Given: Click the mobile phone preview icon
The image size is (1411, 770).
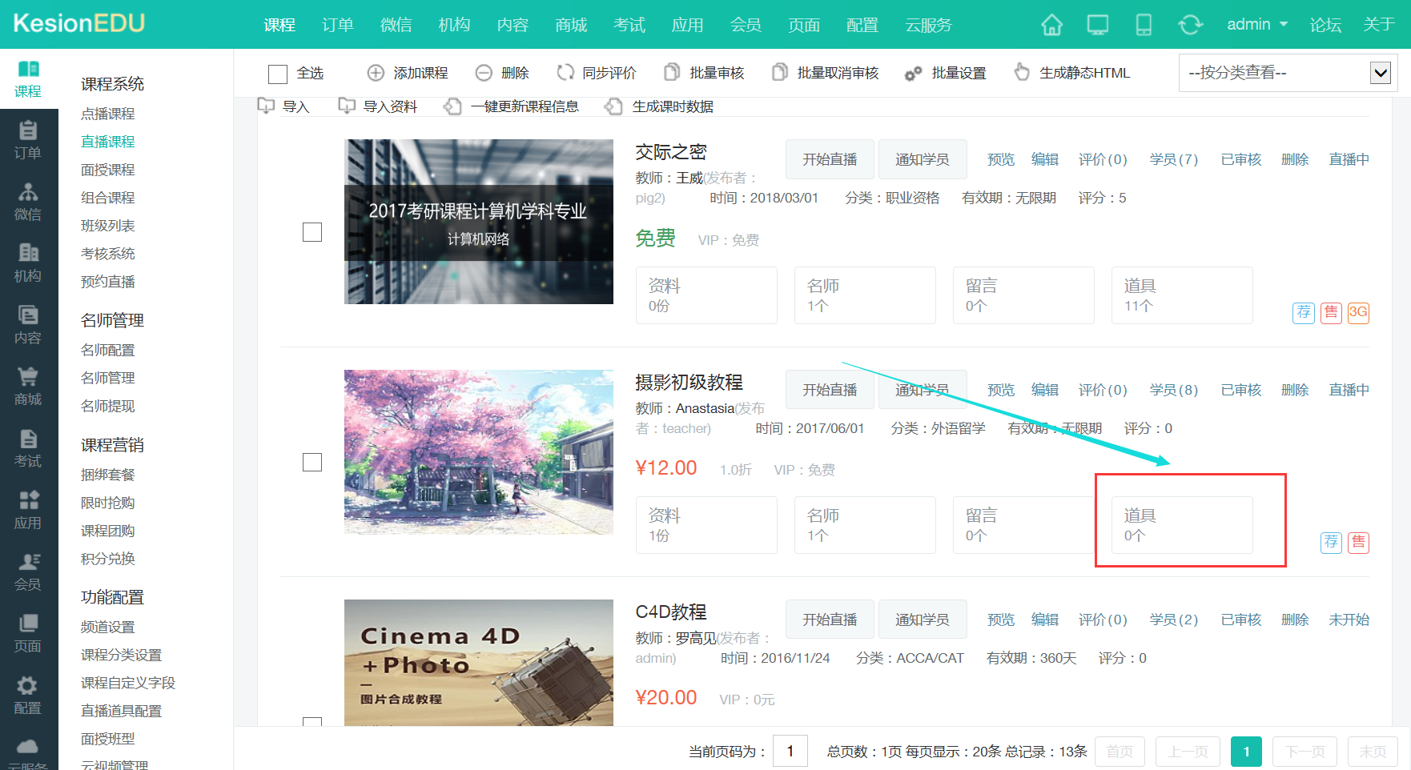Looking at the screenshot, I should point(1144,25).
